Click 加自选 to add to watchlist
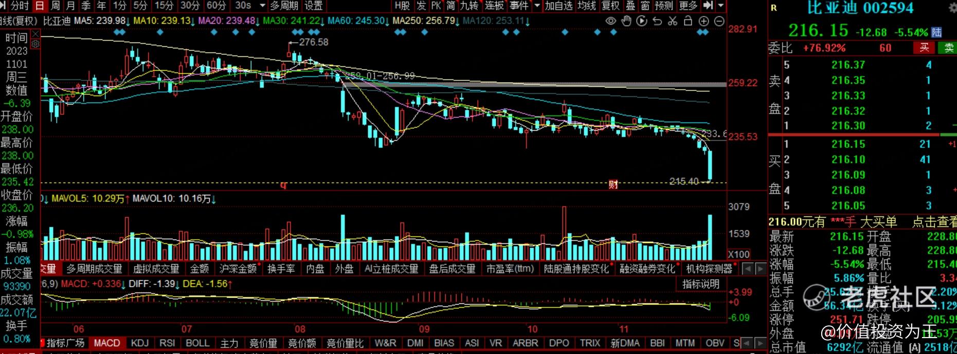957x354 pixels. [x=559, y=6]
